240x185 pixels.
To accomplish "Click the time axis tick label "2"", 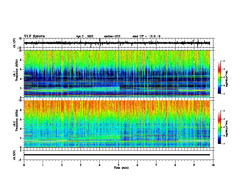I will (x=62, y=165).
